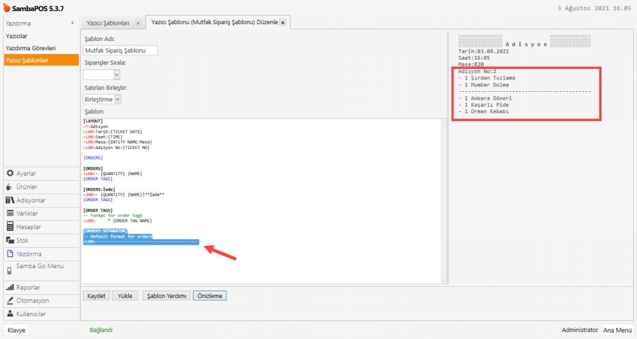Click the Ürünler cup icon
637x339 pixels.
(10, 187)
